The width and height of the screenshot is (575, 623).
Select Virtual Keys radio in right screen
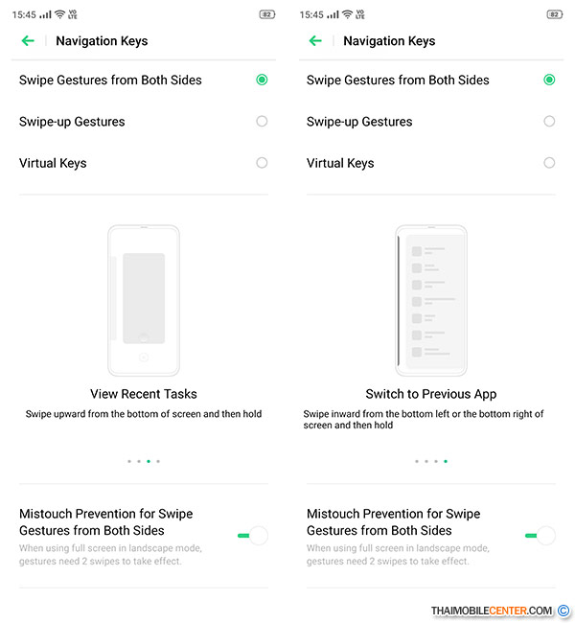click(x=549, y=163)
